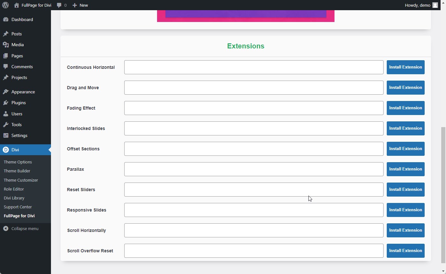
Task: Click the Users person icon
Action: coord(6,114)
